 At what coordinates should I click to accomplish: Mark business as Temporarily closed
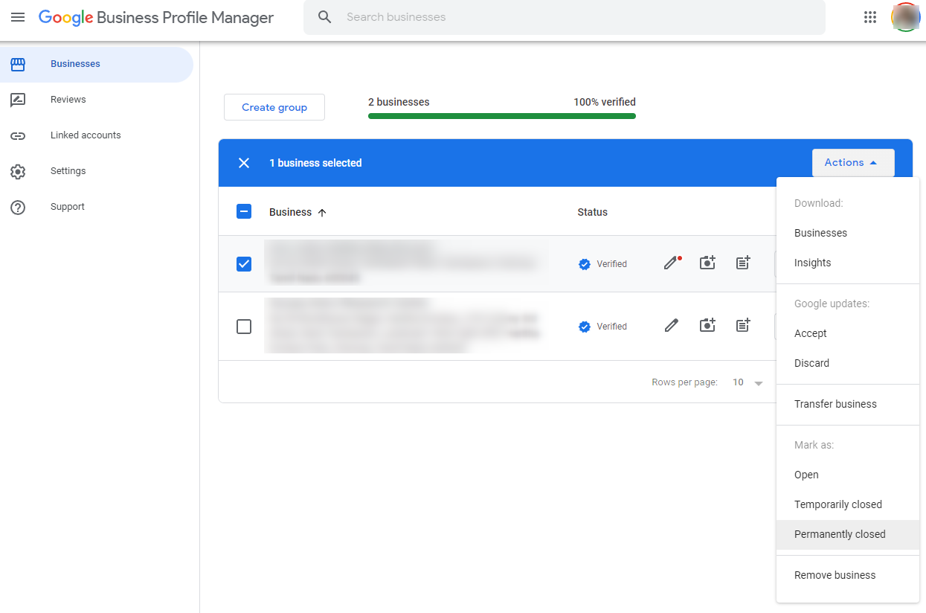pyautogui.click(x=848, y=504)
